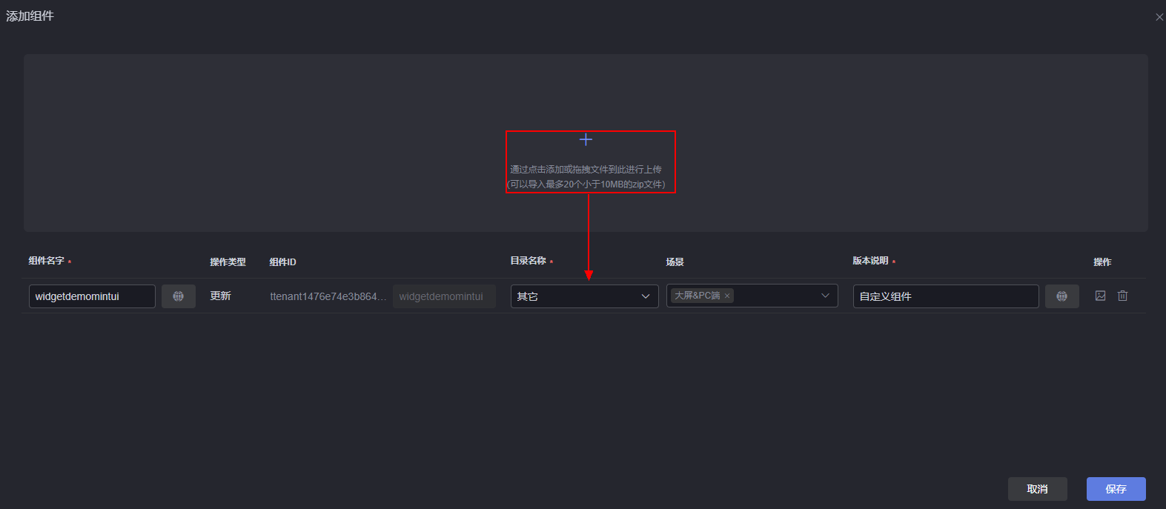Viewport: 1166px width, 509px height.
Task: Click the 组件名字 column header
Action: [47, 261]
